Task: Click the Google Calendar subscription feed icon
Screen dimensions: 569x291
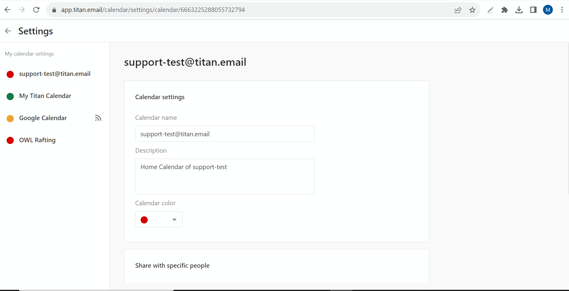Action: pos(98,118)
